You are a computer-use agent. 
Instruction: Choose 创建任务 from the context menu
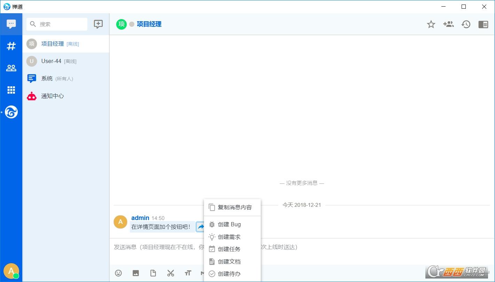[x=232, y=249]
